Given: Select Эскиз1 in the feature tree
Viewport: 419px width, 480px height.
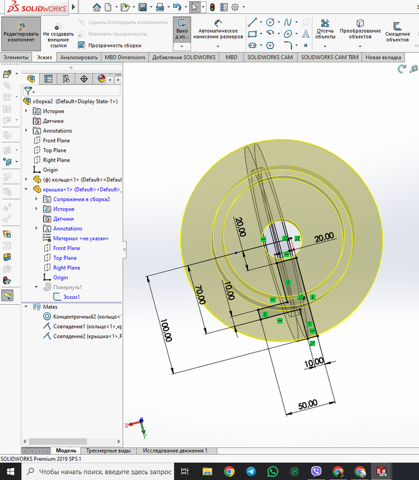Looking at the screenshot, I should click(x=70, y=297).
